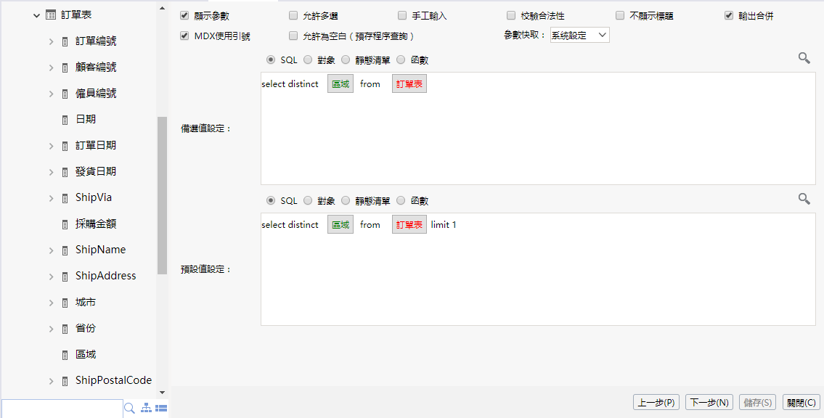The height and width of the screenshot is (418, 824).
Task: Open the 參數快取 dropdown
Action: (579, 35)
